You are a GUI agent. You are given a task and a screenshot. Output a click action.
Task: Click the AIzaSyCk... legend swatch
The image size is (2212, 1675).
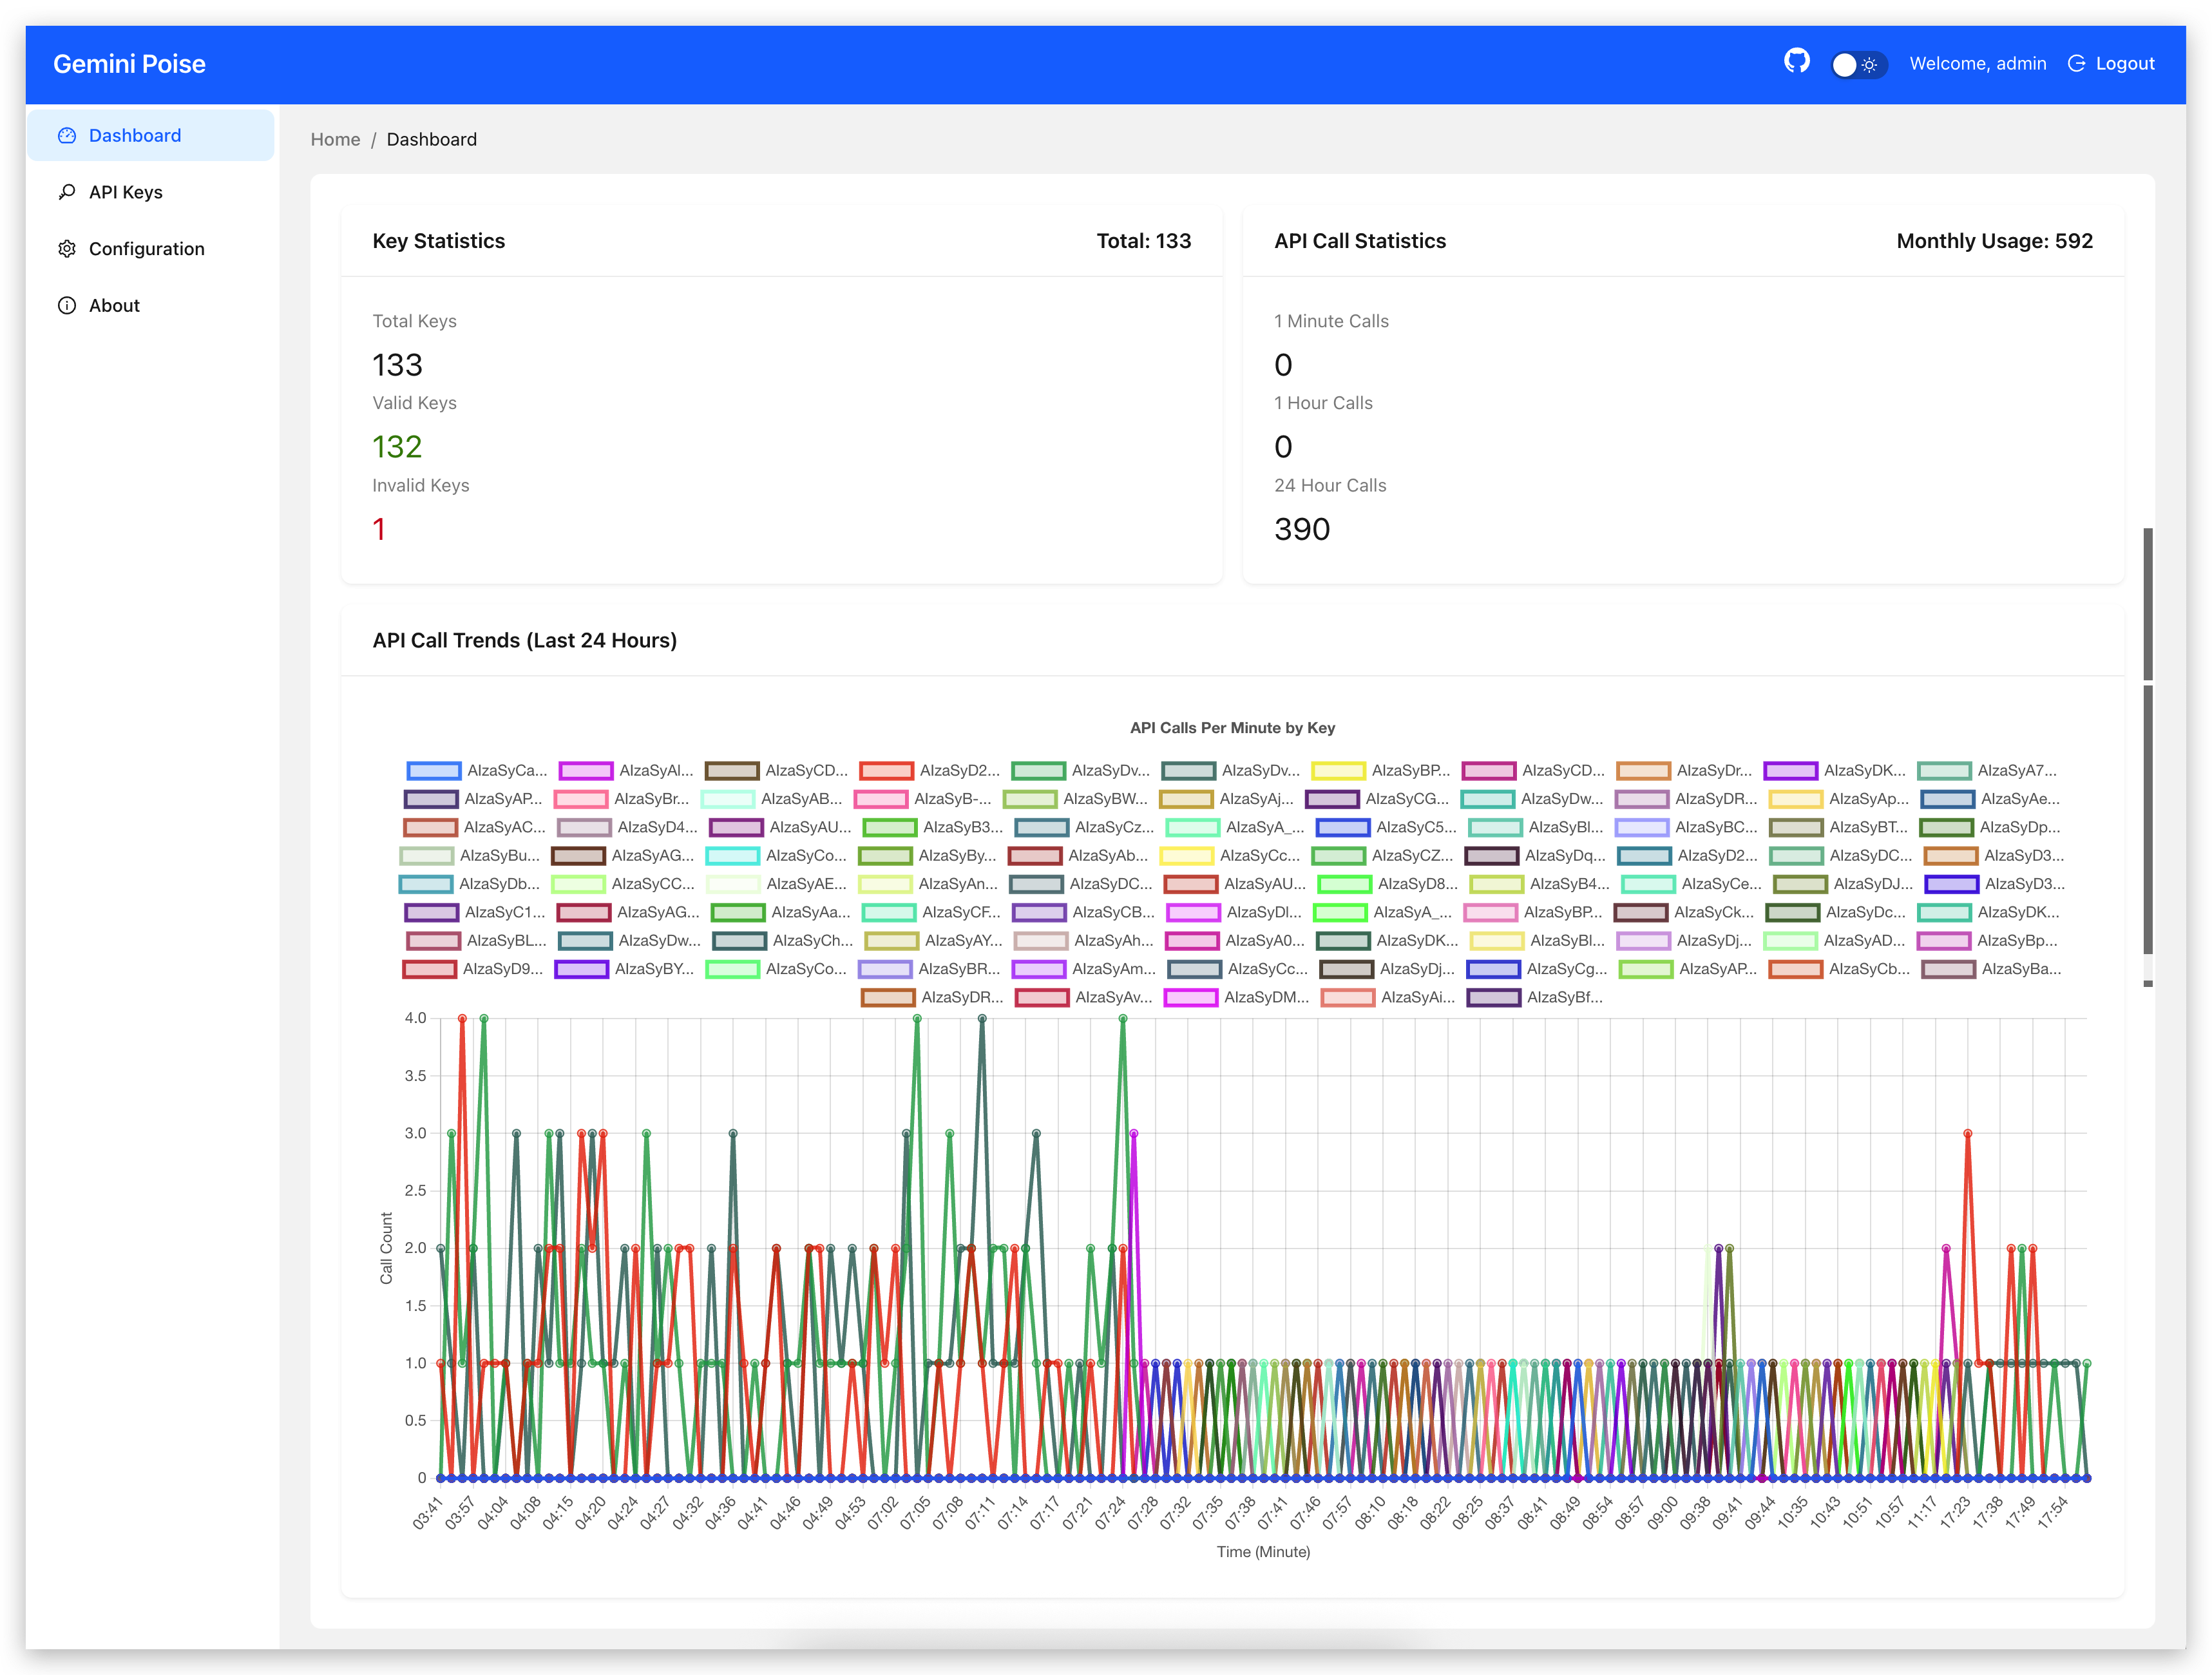pyautogui.click(x=1641, y=912)
